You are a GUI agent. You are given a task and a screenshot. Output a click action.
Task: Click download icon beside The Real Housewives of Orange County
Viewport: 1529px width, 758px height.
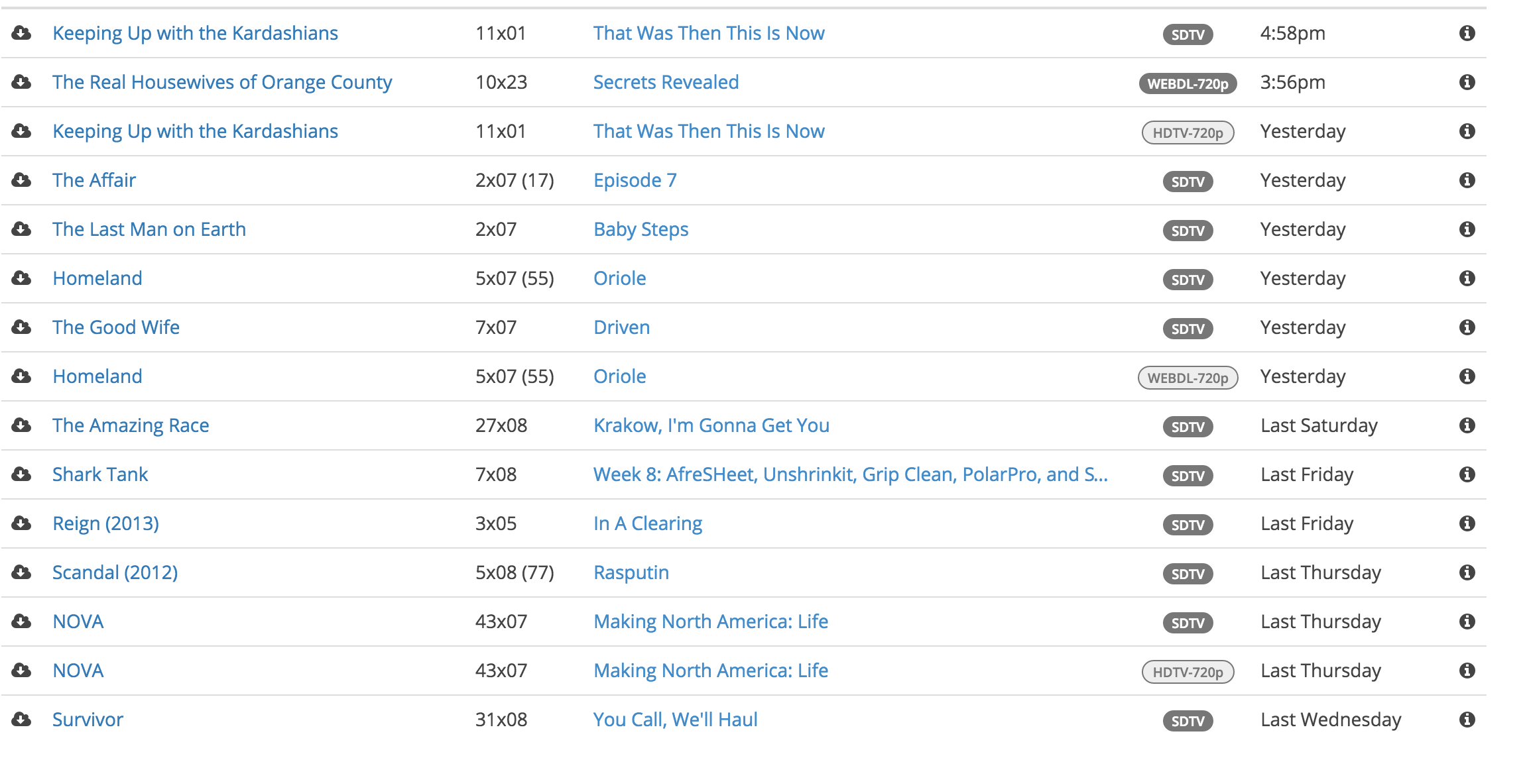point(21,81)
